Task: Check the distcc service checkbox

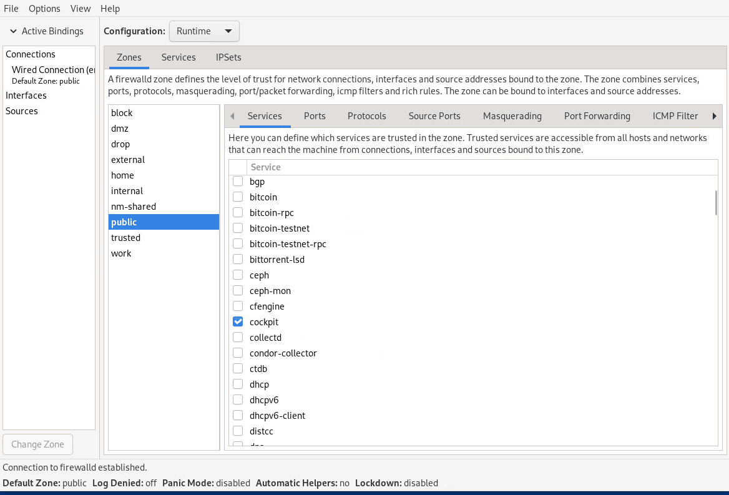Action: pos(238,431)
